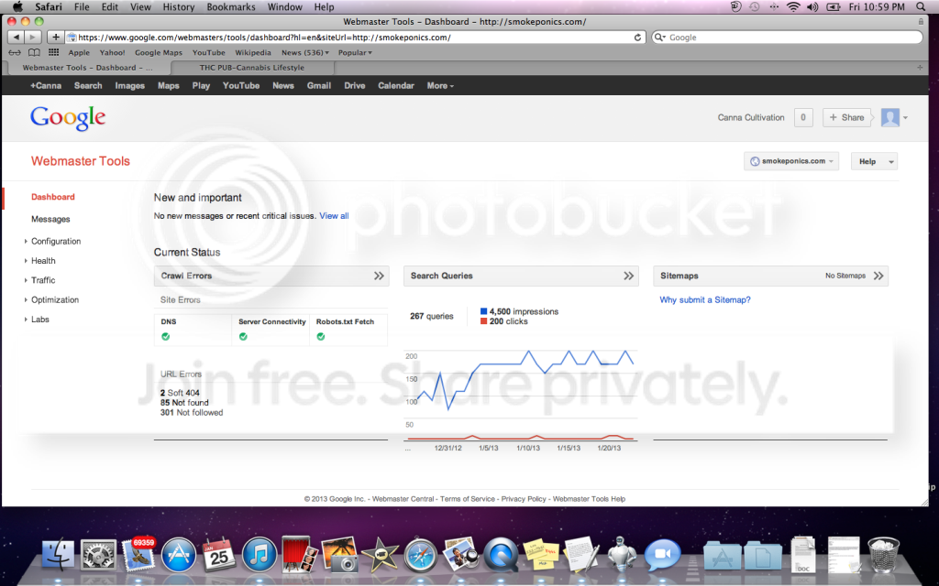Open Sitemaps double-arrow icon
The width and height of the screenshot is (939, 586).
coord(878,276)
